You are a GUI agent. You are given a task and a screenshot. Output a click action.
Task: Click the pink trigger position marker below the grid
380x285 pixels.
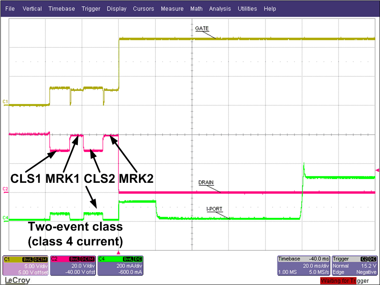118,253
